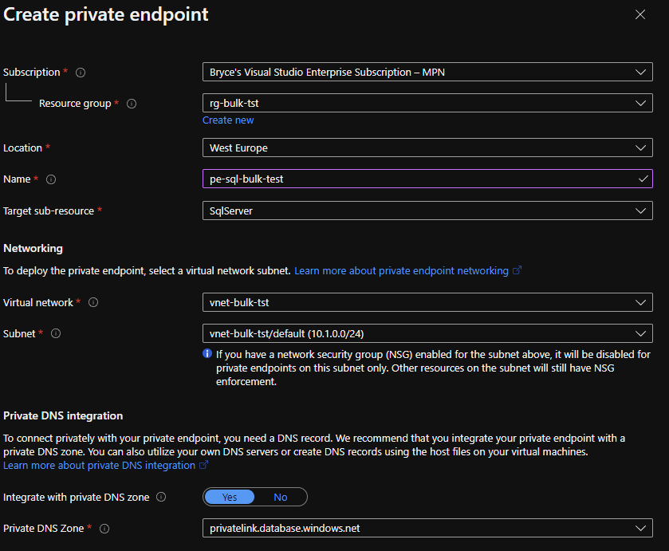
Task: Click info icon next to Private DNS Zone label
Action: (x=104, y=529)
